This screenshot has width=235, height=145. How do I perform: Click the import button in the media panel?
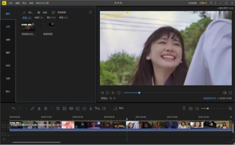[27, 13]
